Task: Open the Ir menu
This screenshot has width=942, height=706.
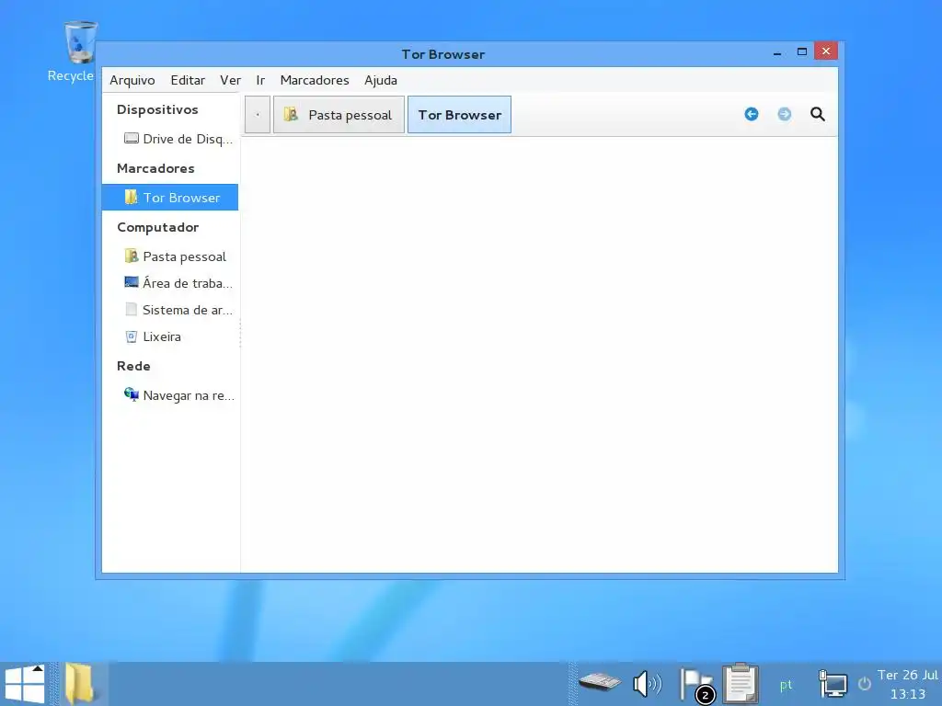Action: (x=260, y=80)
